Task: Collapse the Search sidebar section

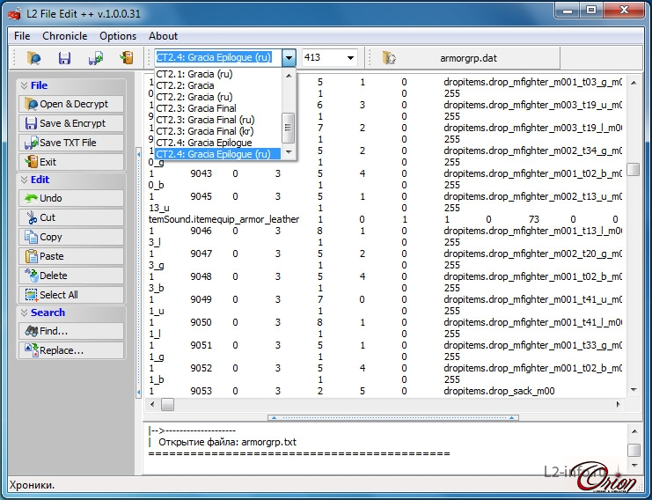Action: coord(24,312)
